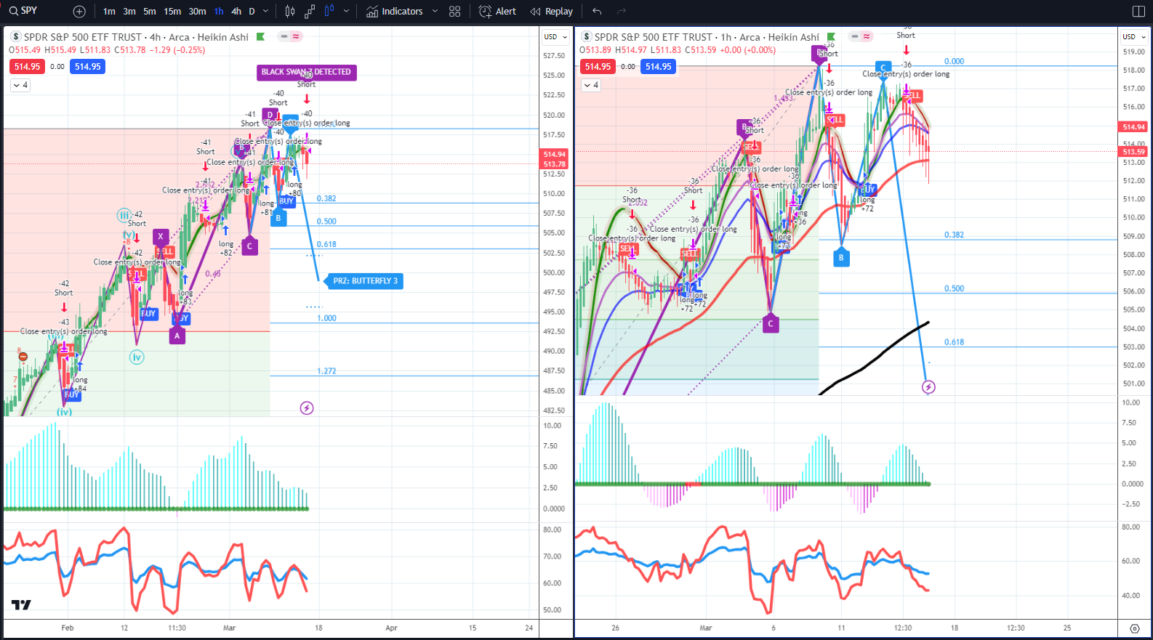Select the 30m timeframe
Image resolution: width=1153 pixels, height=640 pixels.
pyautogui.click(x=197, y=12)
